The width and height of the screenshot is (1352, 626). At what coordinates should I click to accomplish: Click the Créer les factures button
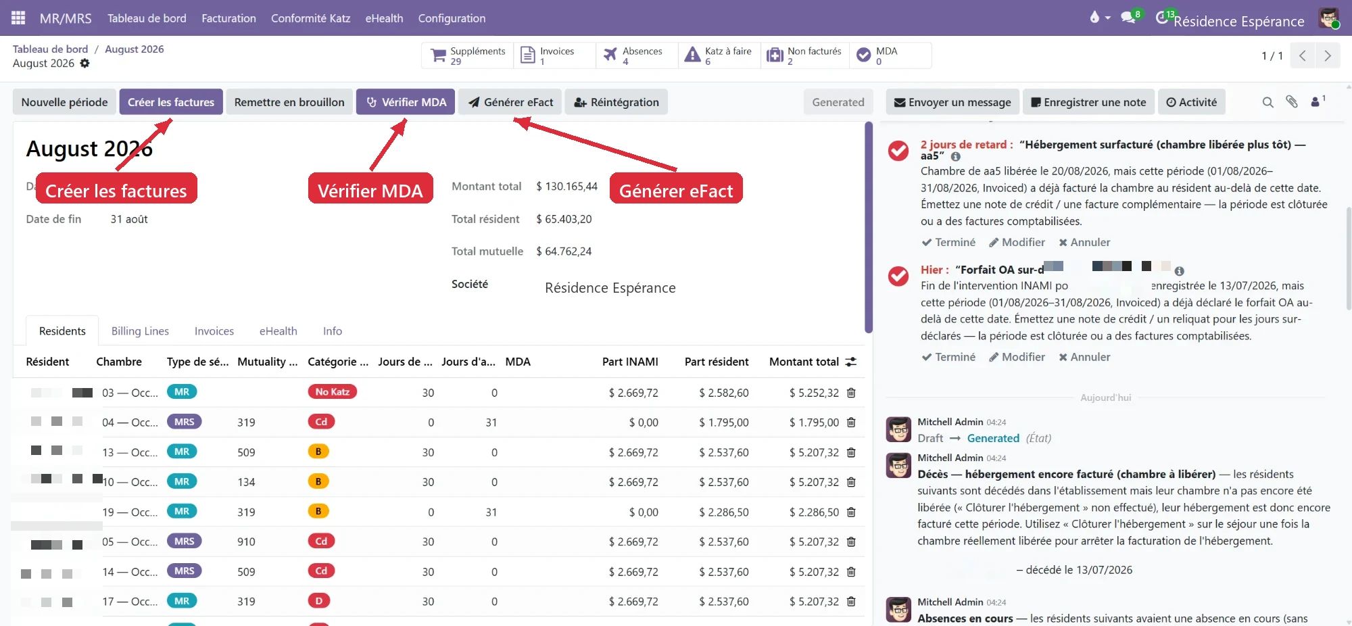point(171,102)
